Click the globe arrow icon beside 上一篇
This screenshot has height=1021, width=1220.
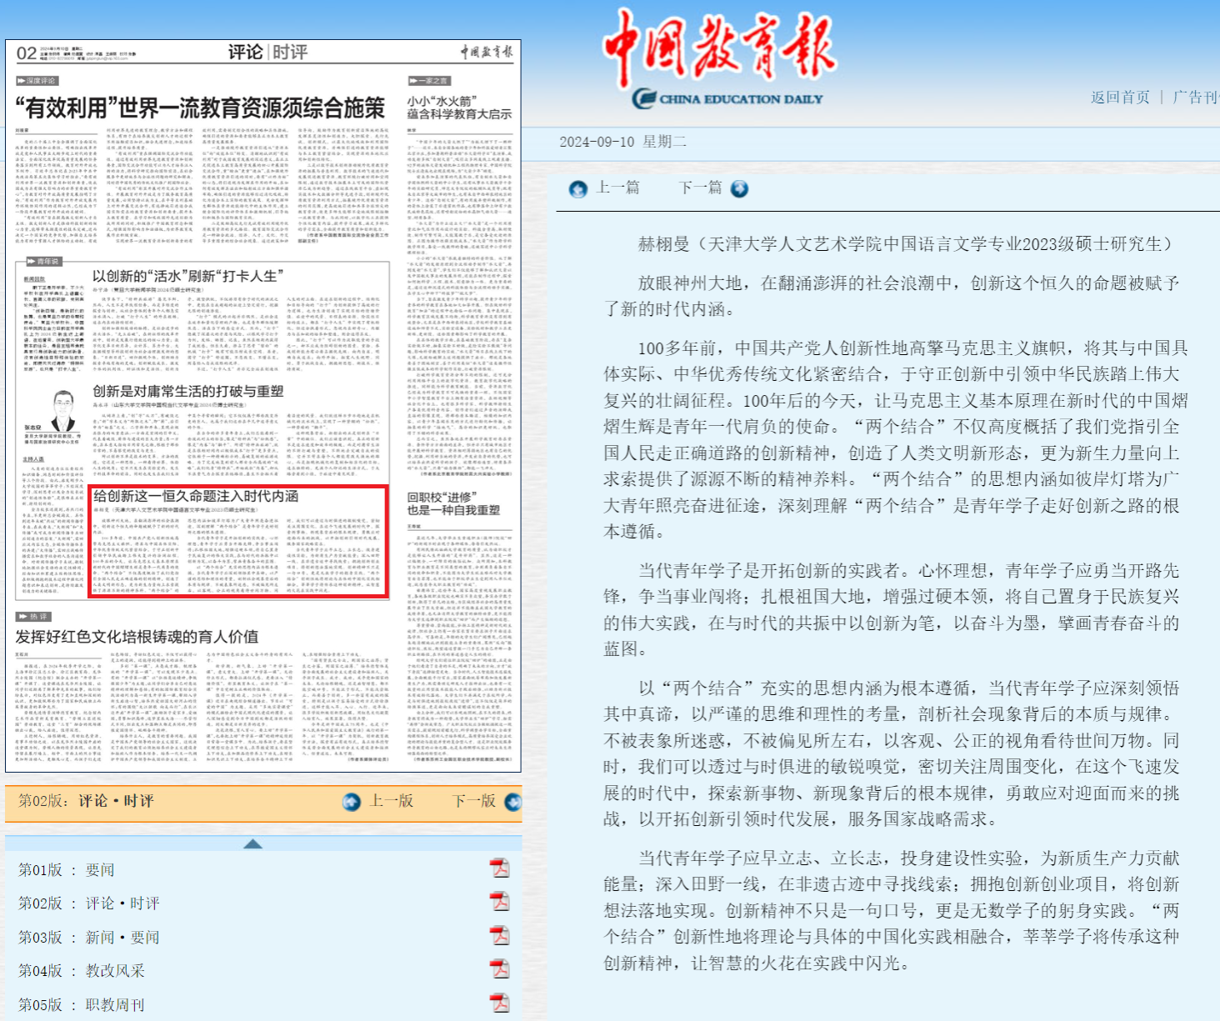(x=577, y=189)
